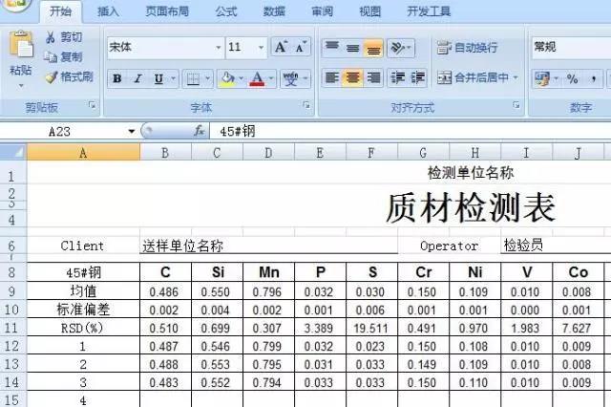Toggle Italic formatting
Screen dimensions: 611x407
[137, 79]
